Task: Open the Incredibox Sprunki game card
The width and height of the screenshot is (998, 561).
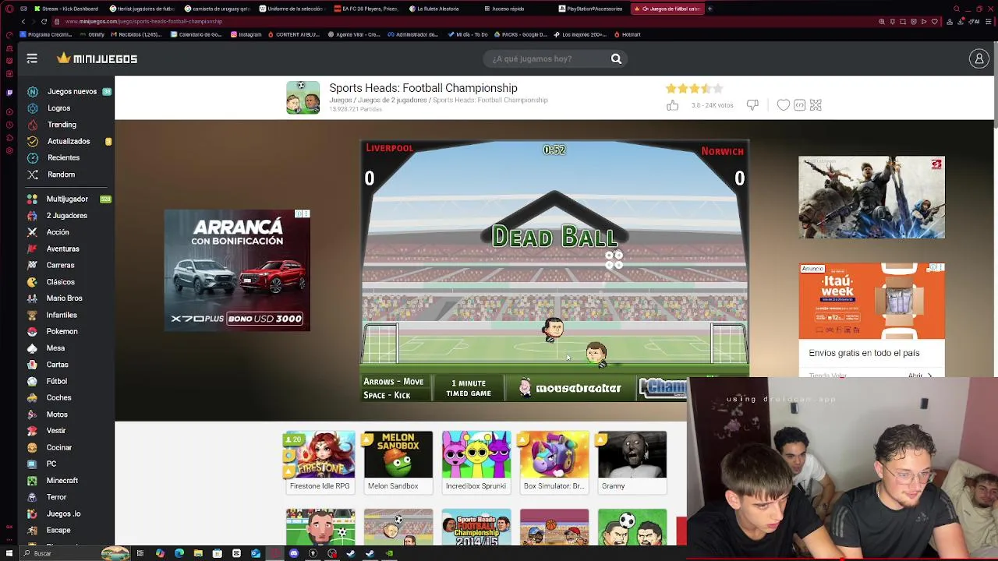Action: tap(476, 462)
